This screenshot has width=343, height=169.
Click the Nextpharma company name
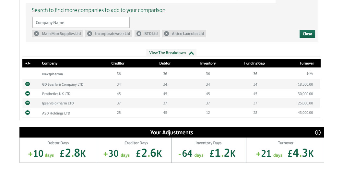pos(53,74)
